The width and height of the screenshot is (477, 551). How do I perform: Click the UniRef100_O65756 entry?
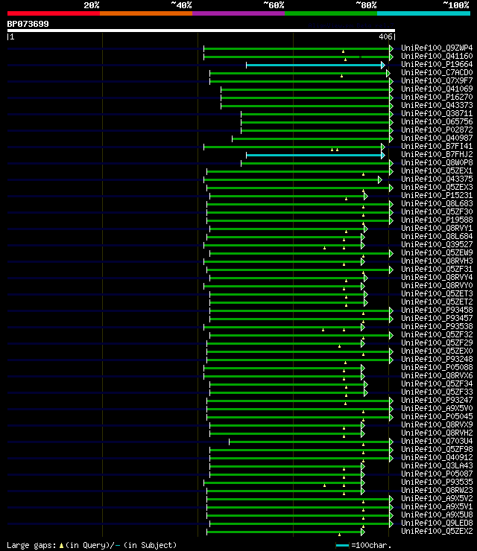[x=437, y=121]
